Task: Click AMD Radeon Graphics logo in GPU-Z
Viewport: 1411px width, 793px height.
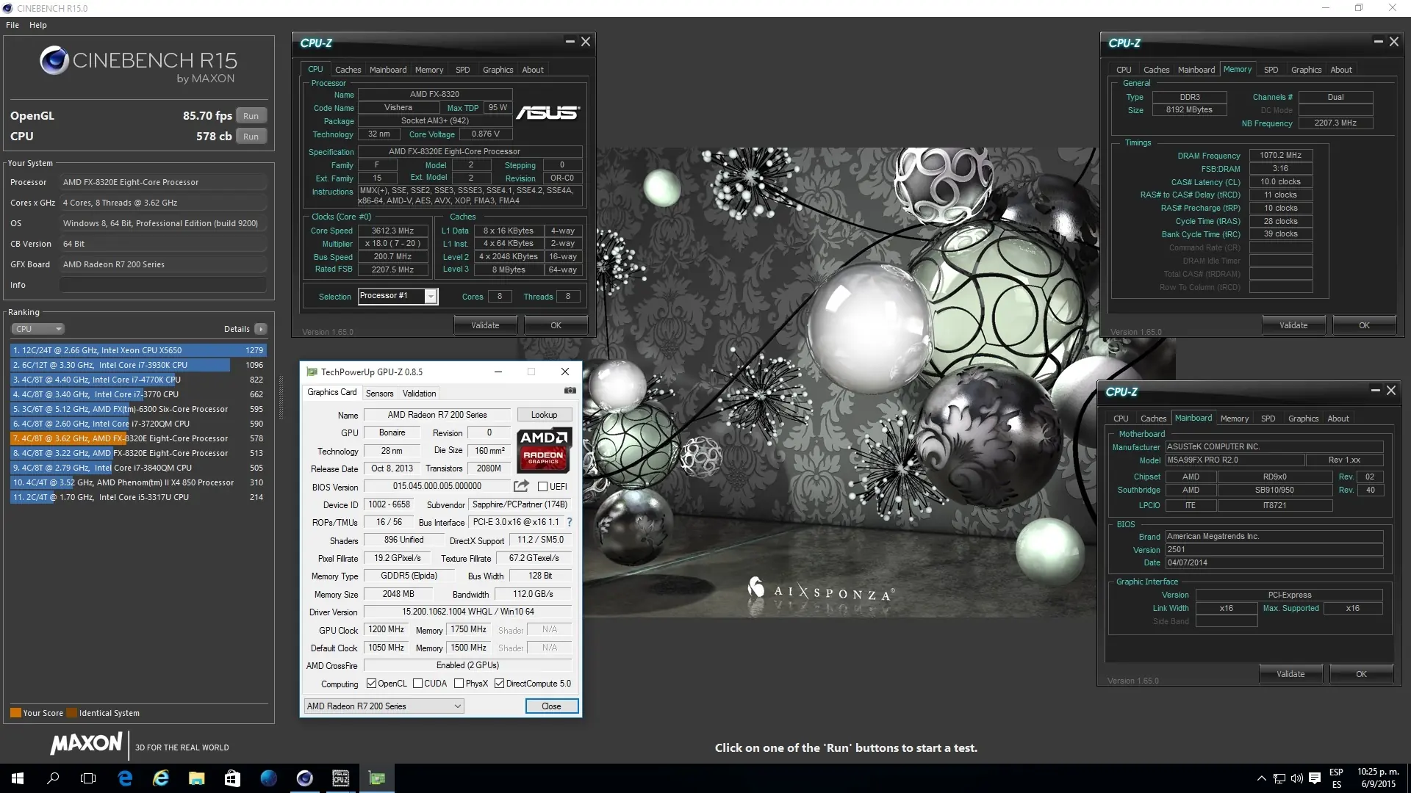Action: pos(543,449)
